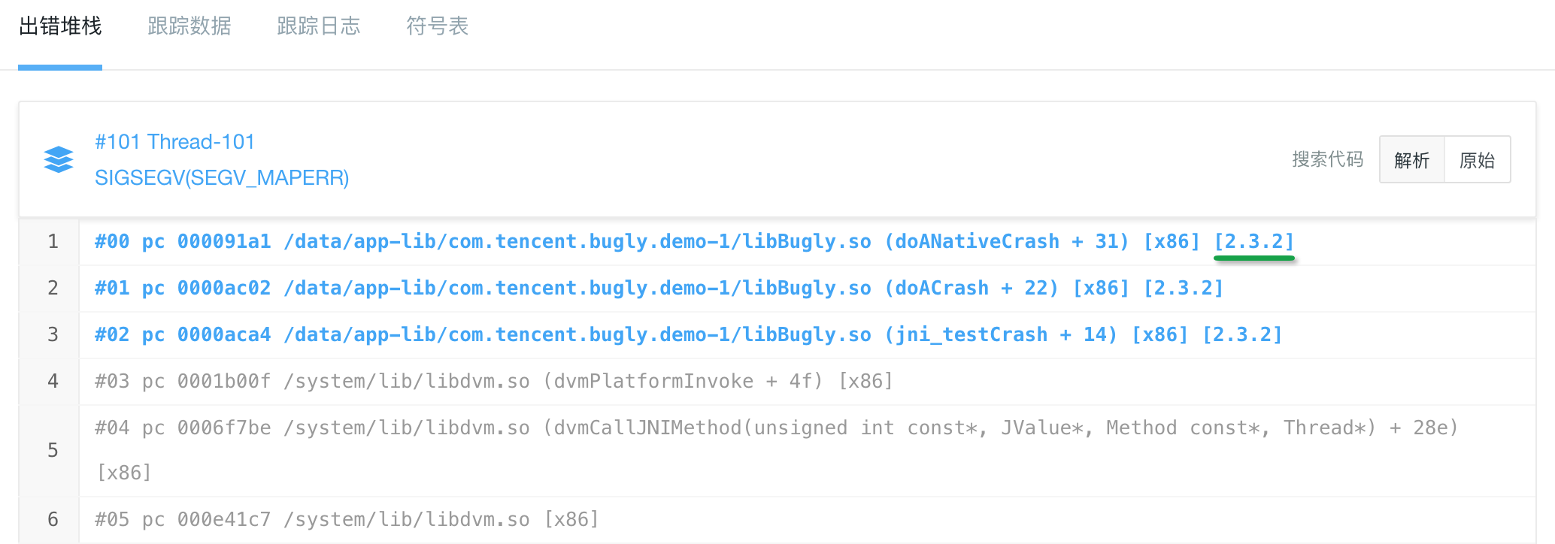Select the 出错堆栈 tab
Viewport: 1555px width, 544px height.
tap(60, 26)
